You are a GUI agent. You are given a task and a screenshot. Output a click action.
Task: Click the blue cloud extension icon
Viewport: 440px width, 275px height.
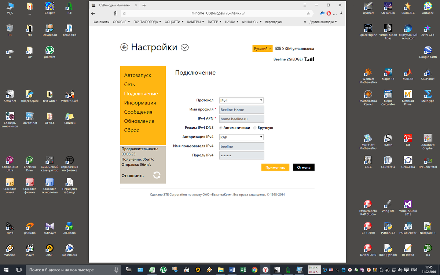coord(322,13)
